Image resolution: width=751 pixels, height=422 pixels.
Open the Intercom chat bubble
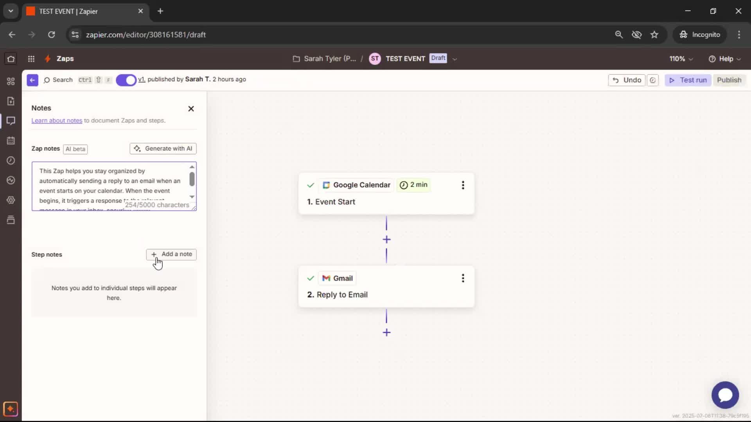pos(725,395)
